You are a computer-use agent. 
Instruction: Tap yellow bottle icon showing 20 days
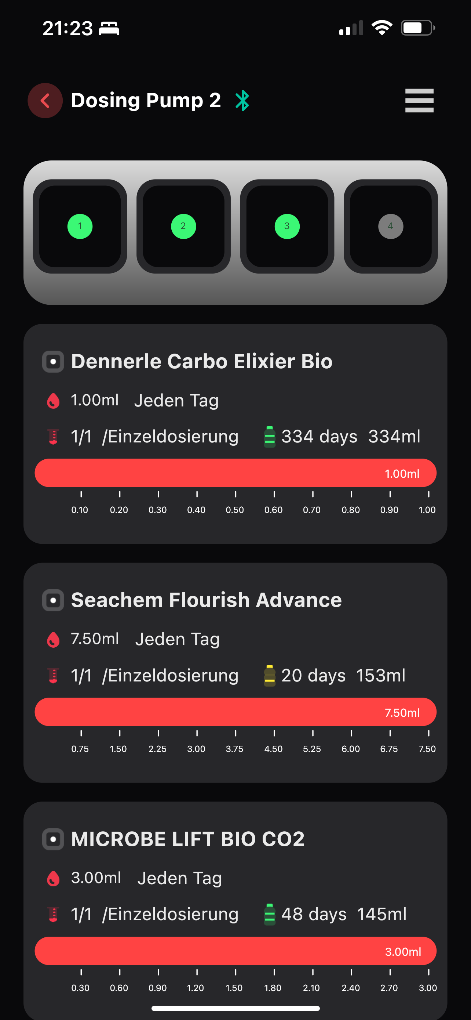coord(270,676)
